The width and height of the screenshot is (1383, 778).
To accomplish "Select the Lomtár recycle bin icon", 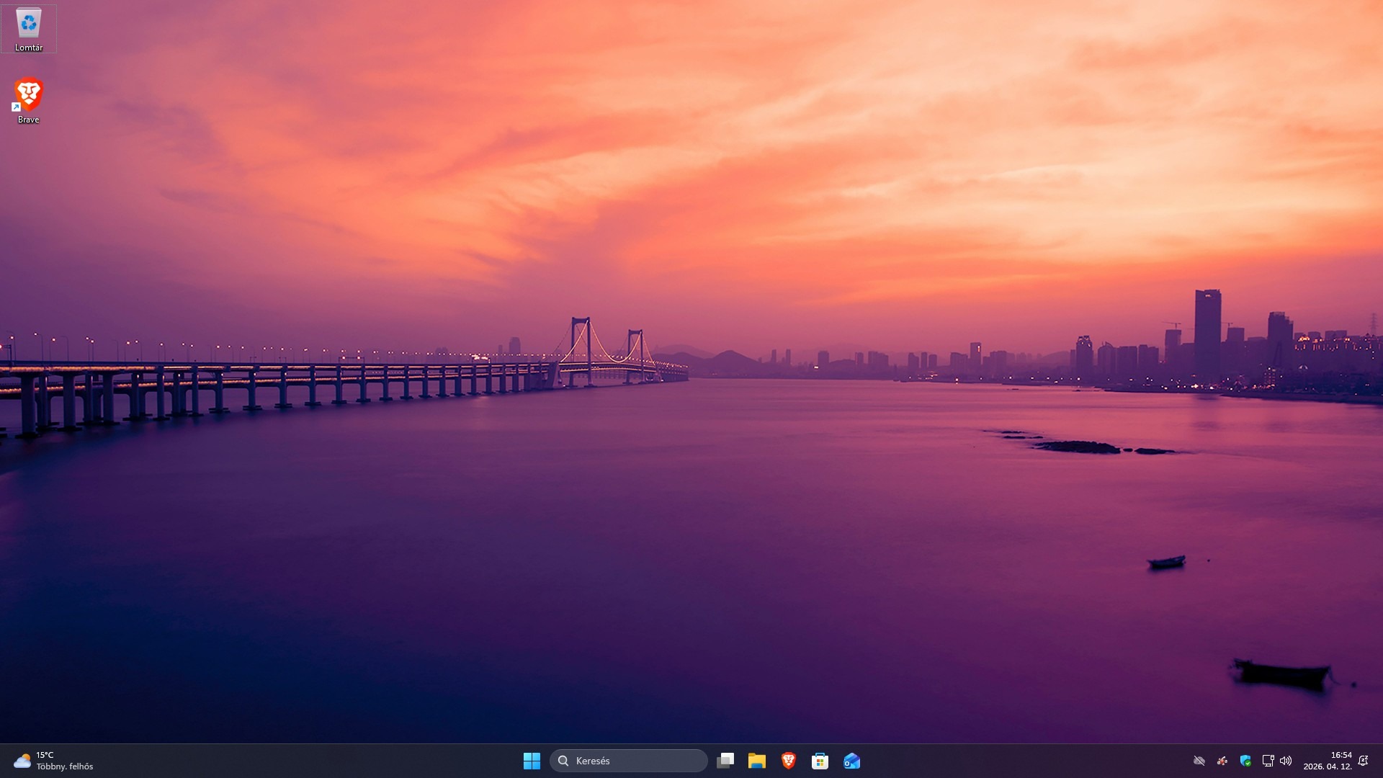I will pyautogui.click(x=29, y=27).
